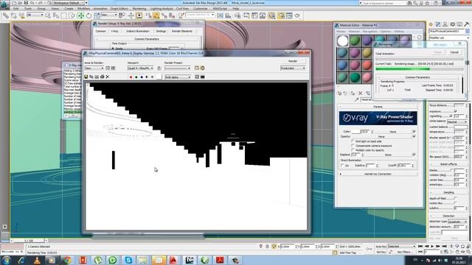Viewport: 472px width, 265px height.
Task: Open Utilities hammer icon in command panel
Action: point(467,24)
